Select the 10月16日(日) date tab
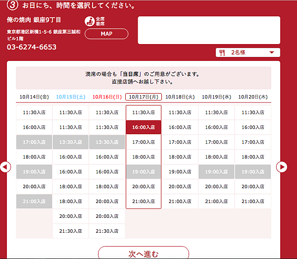This screenshot has height=259, width=297. pos(107,97)
